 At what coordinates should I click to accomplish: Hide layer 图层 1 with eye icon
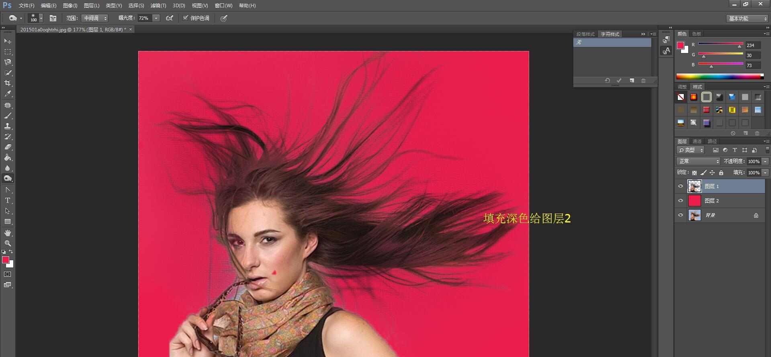(x=681, y=186)
